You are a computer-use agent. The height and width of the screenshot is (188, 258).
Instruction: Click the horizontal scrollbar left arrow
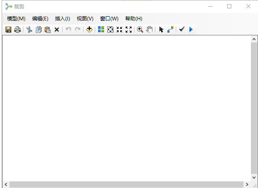pyautogui.click(x=6, y=184)
